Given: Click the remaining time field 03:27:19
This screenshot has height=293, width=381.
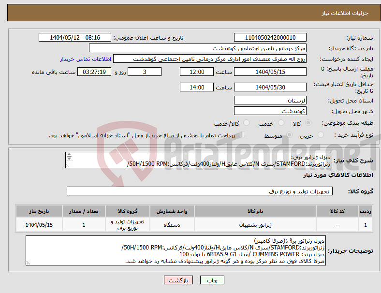Looking at the screenshot, I should coord(94,72).
